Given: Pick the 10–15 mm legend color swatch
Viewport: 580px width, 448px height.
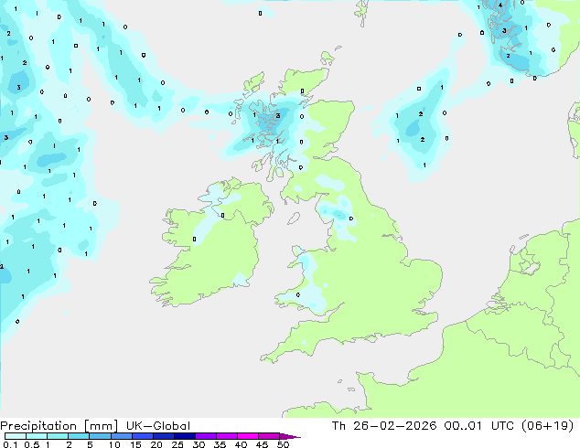Looking at the screenshot, I should tap(122, 436).
